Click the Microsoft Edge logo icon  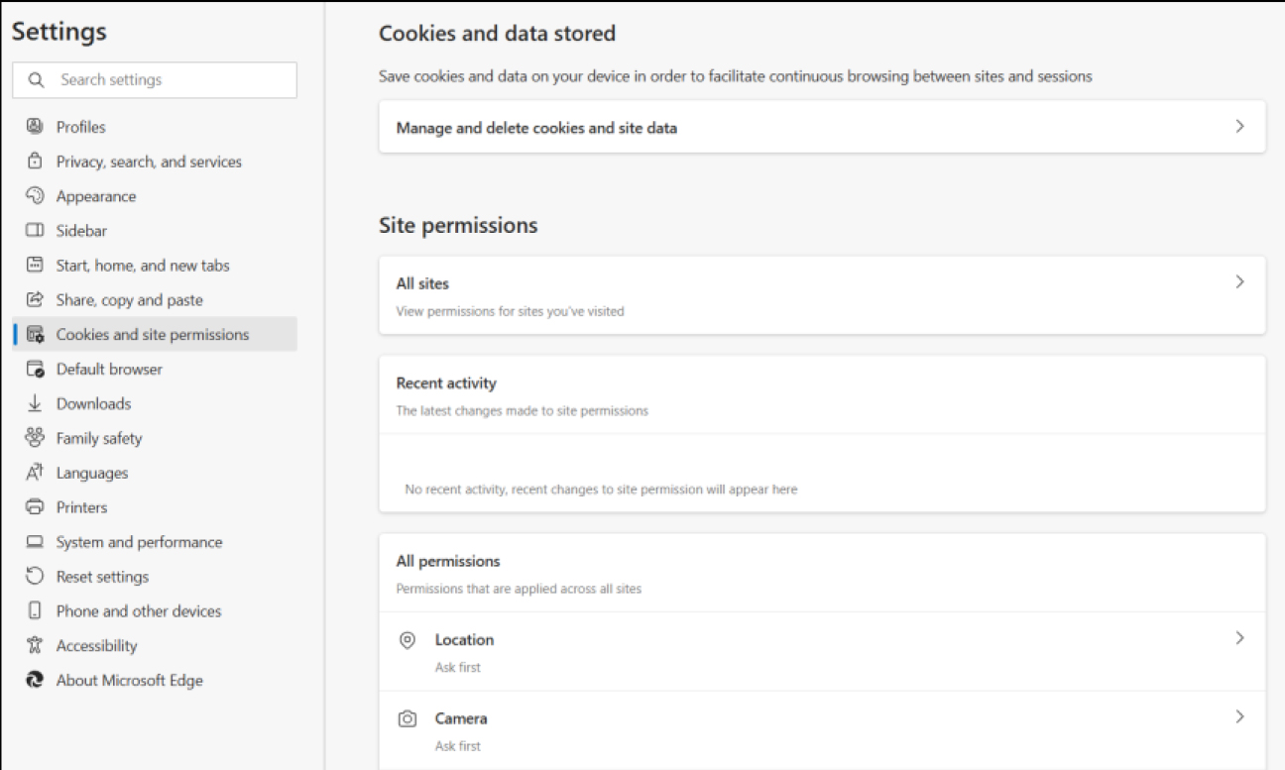click(x=35, y=681)
